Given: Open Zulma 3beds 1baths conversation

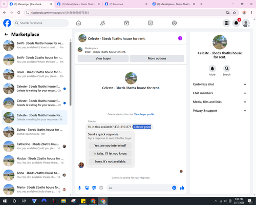Looking at the screenshot, I should pos(34,132).
